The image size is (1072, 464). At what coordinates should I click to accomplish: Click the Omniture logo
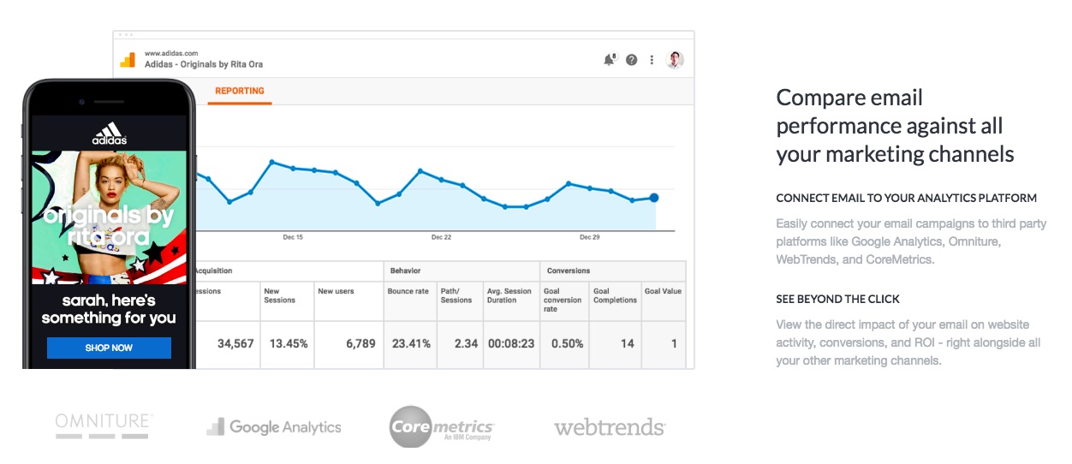(104, 425)
